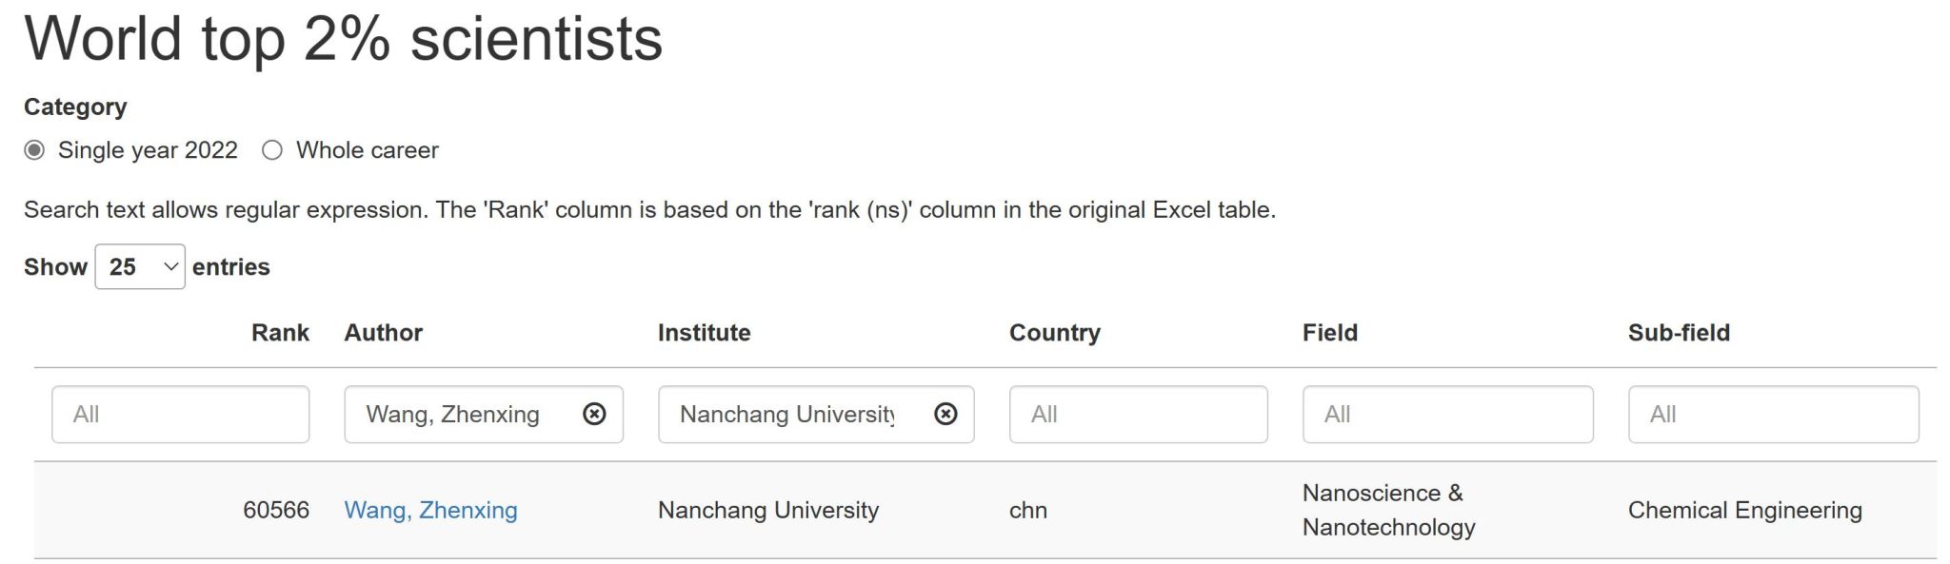Click the Institute column header
The width and height of the screenshot is (1950, 564).
pyautogui.click(x=704, y=333)
